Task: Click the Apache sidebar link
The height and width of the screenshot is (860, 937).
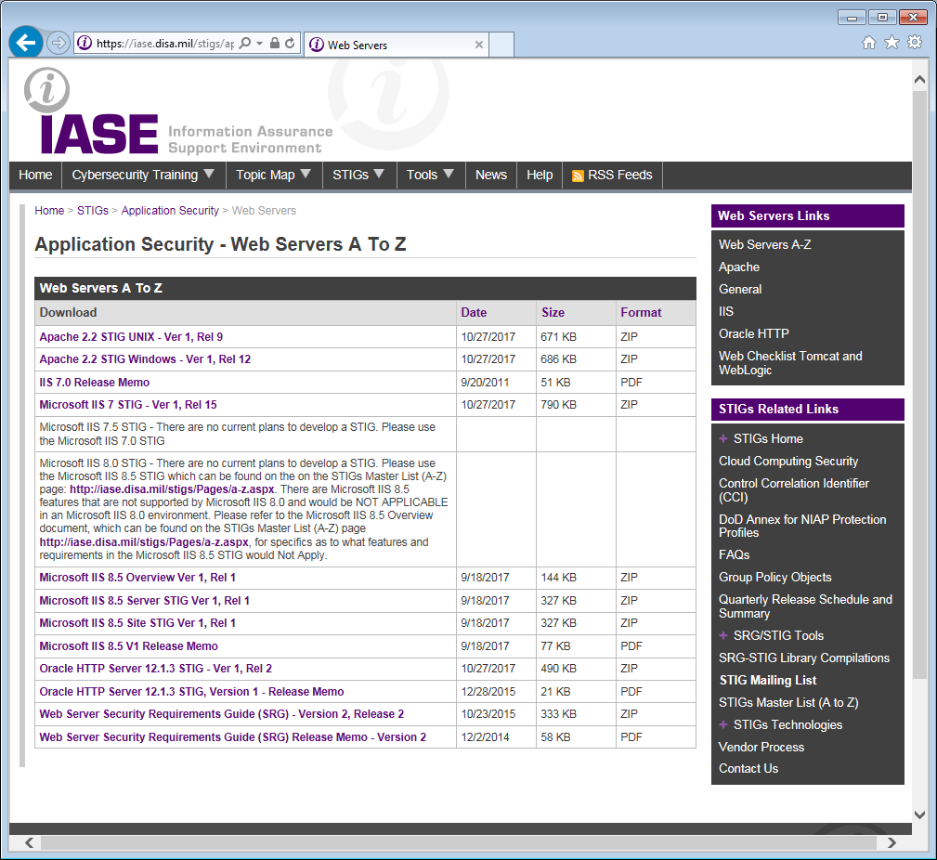Action: pyautogui.click(x=739, y=267)
